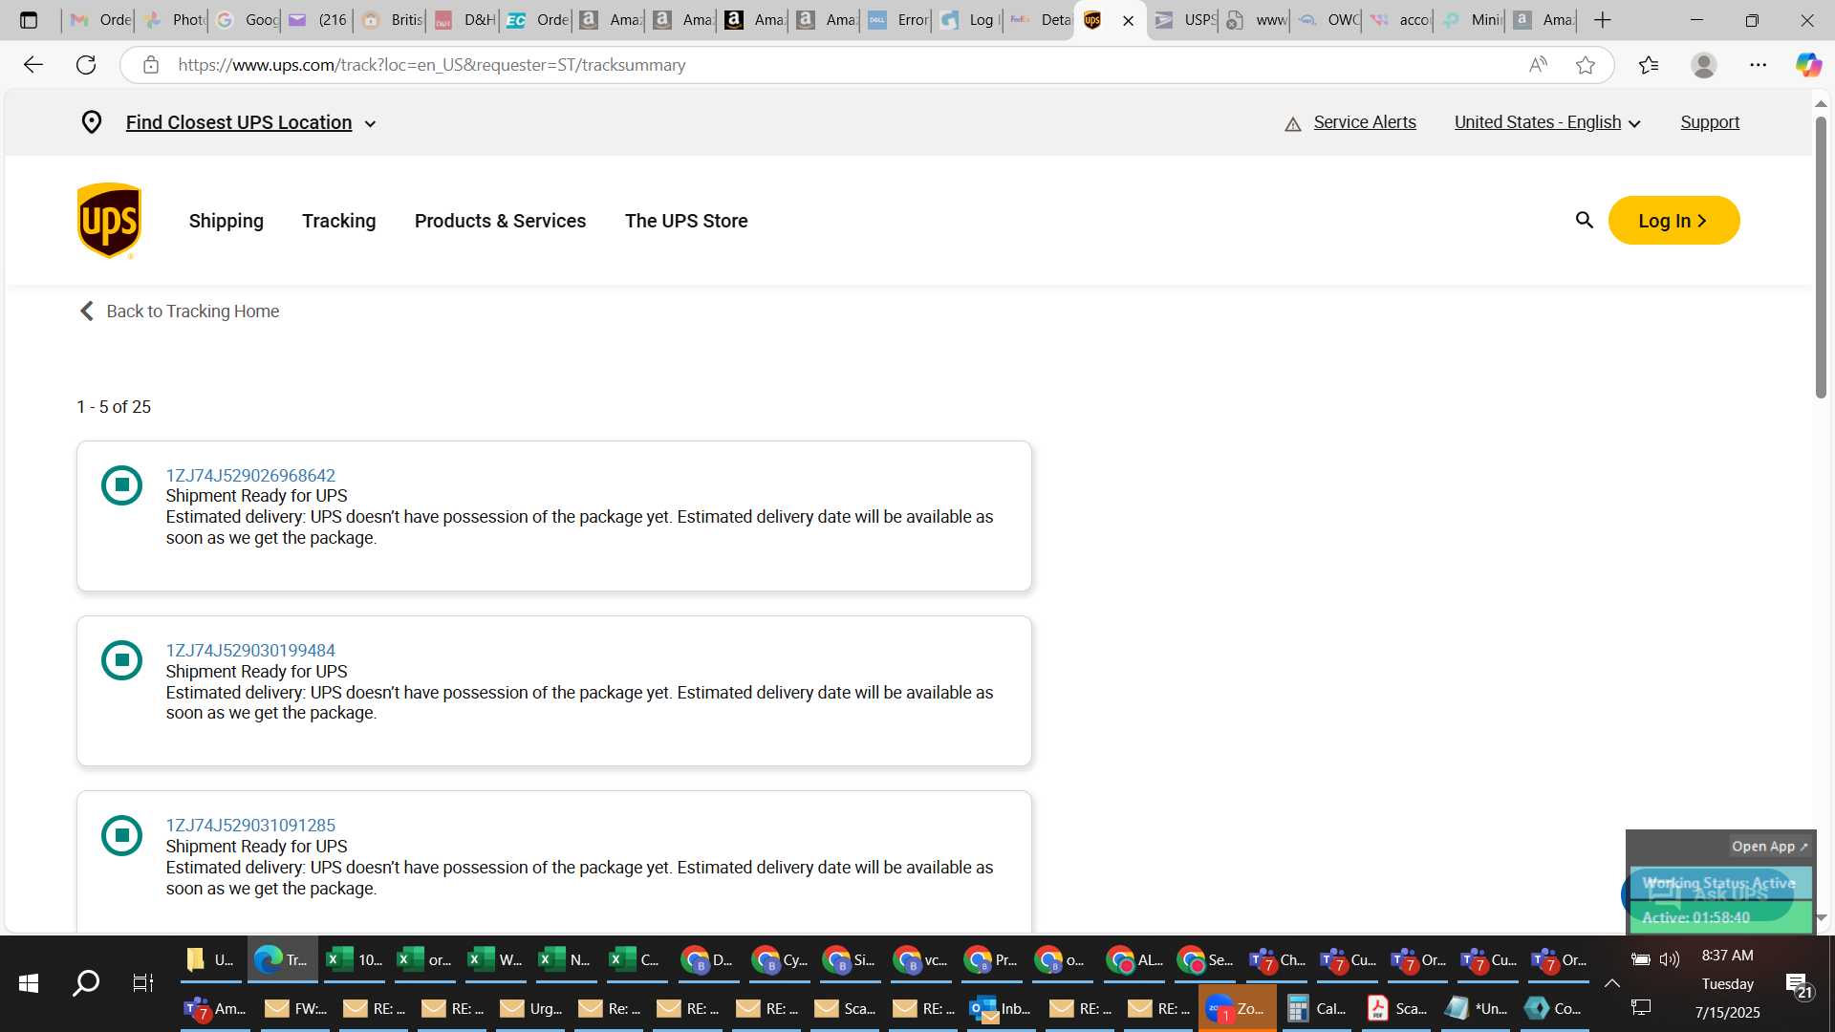Switch to the OWC browser tab
Screen dimensions: 1835x1032
tap(1327, 20)
